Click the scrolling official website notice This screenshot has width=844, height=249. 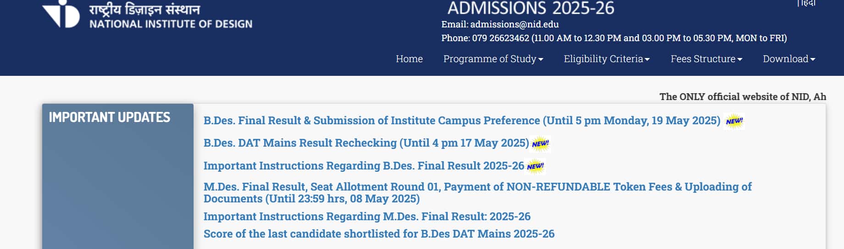click(x=743, y=97)
